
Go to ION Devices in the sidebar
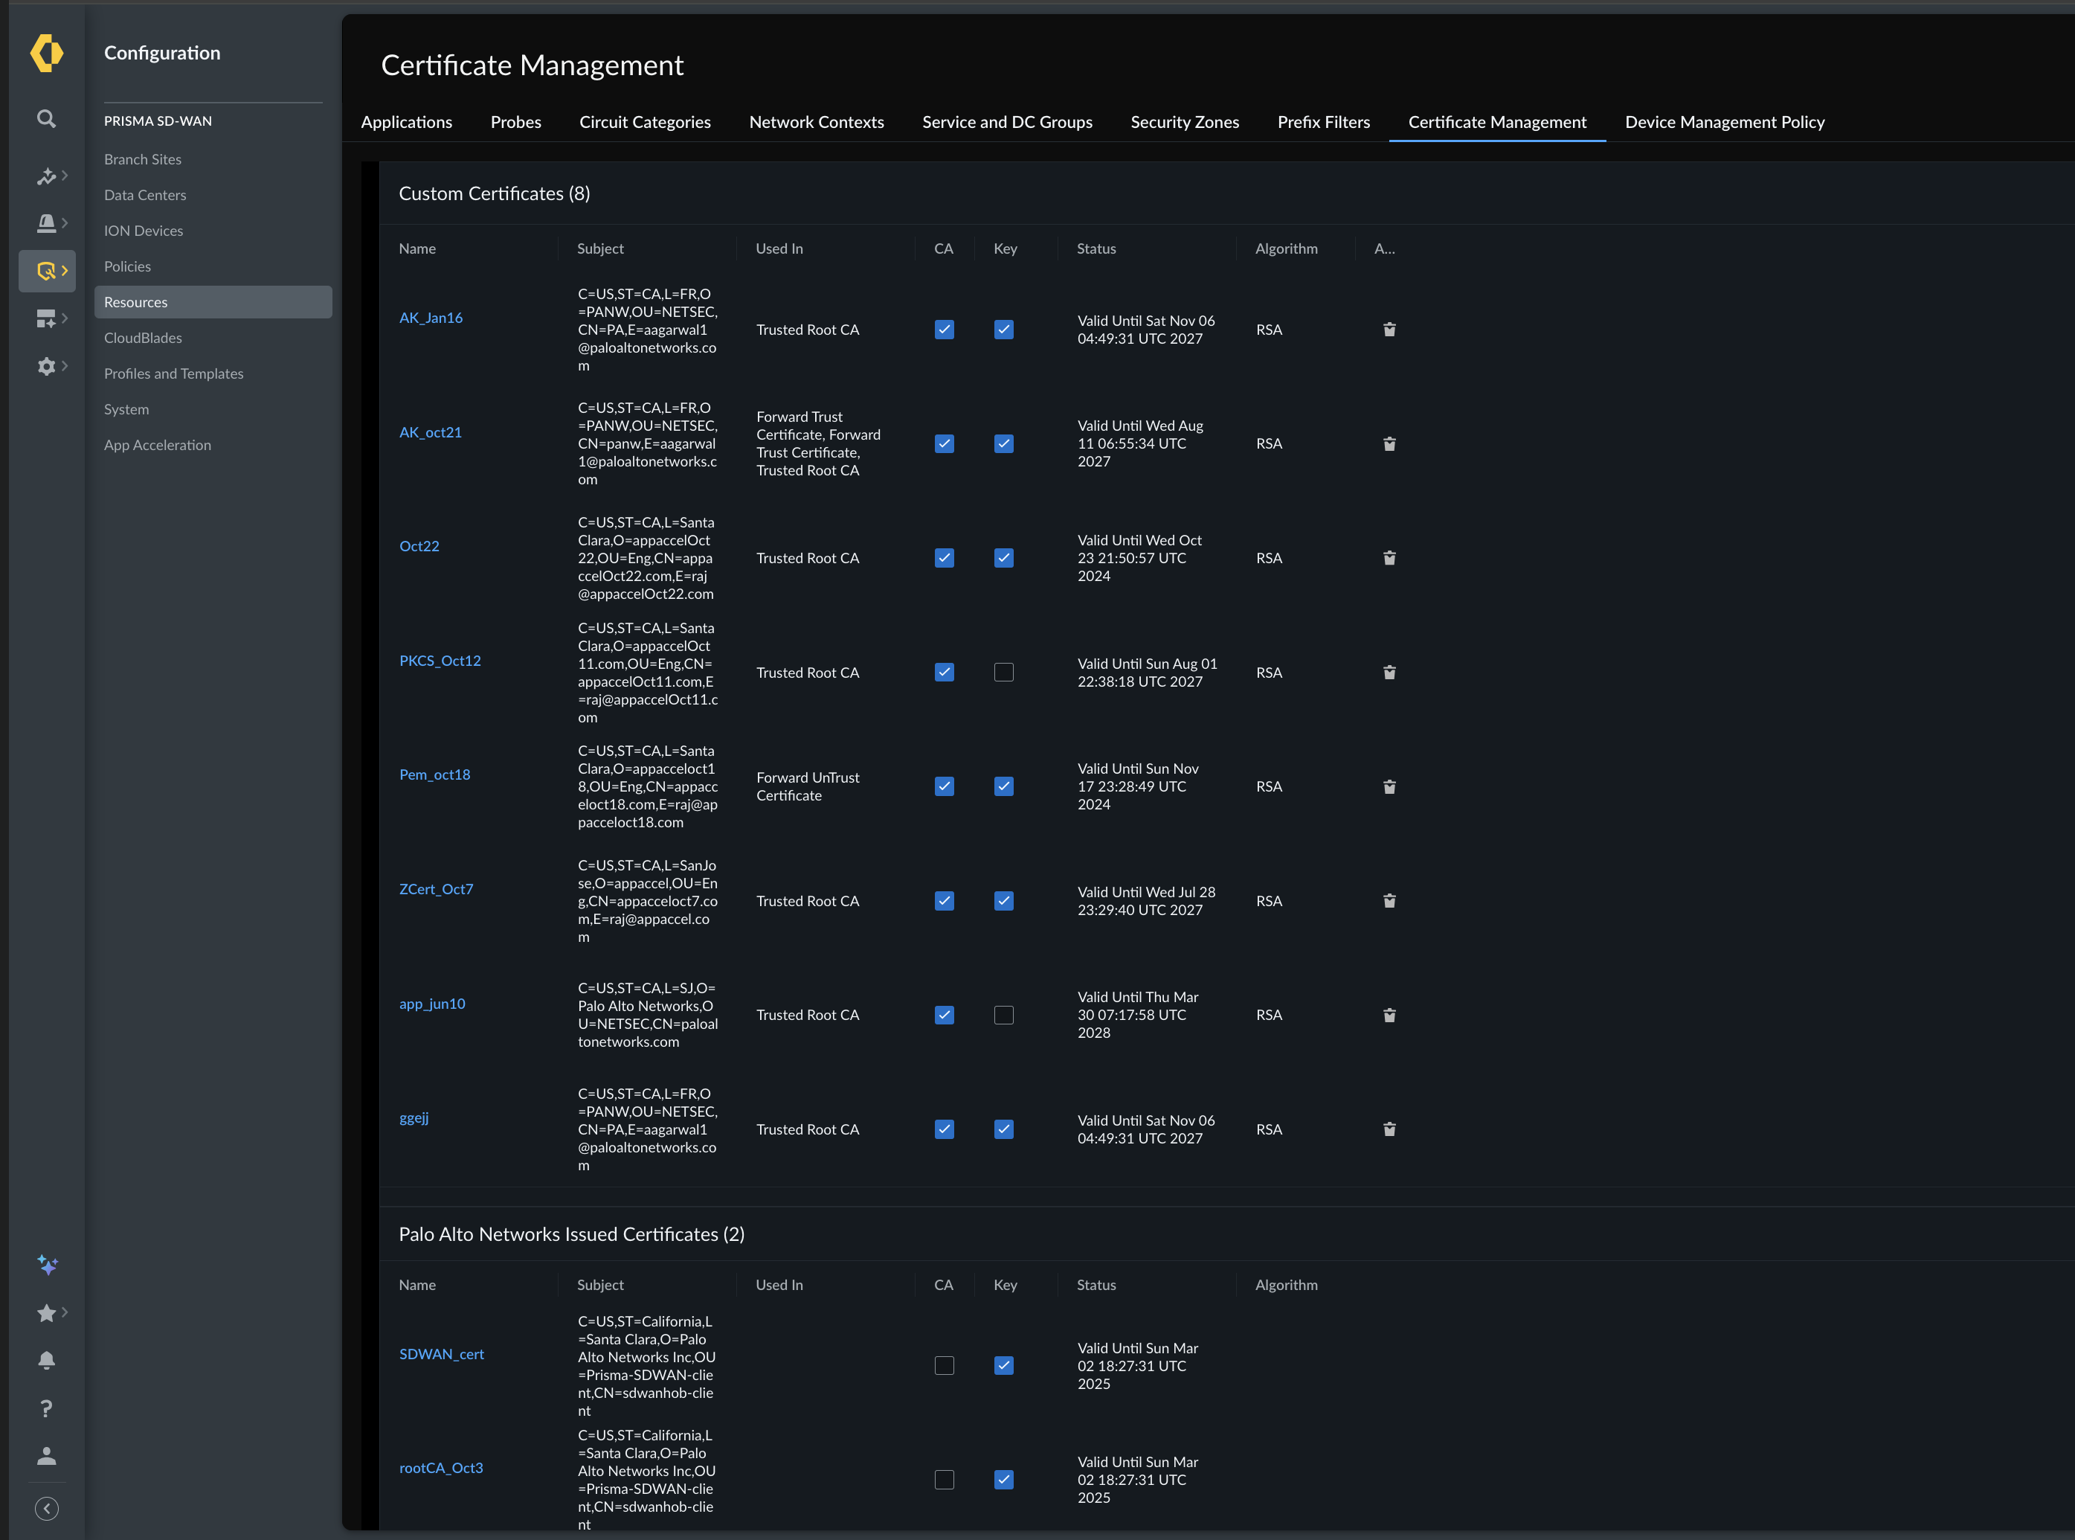click(x=143, y=230)
